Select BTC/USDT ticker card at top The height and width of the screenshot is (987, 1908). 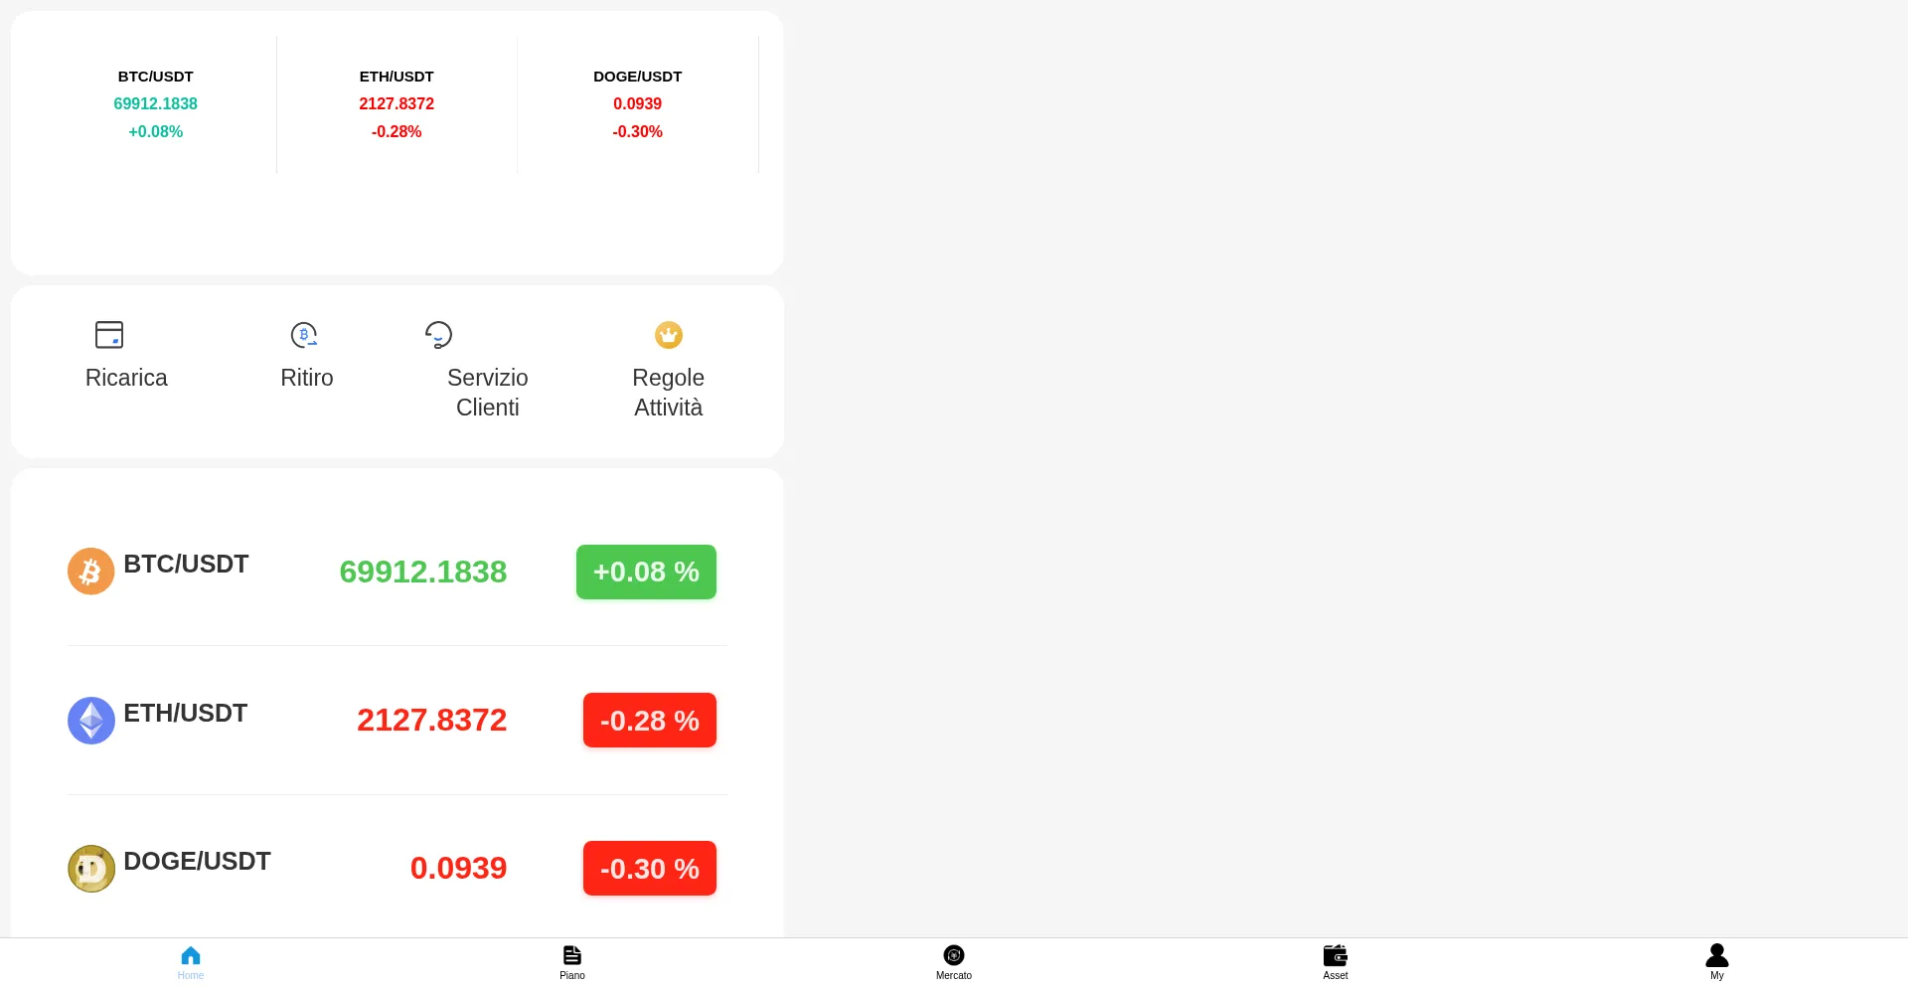click(x=156, y=104)
